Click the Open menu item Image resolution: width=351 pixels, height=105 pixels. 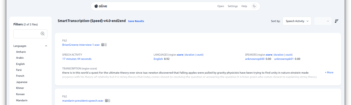tap(221, 6)
